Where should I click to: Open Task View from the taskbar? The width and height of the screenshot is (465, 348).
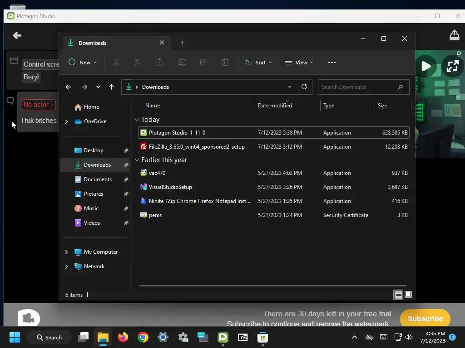pos(83,337)
